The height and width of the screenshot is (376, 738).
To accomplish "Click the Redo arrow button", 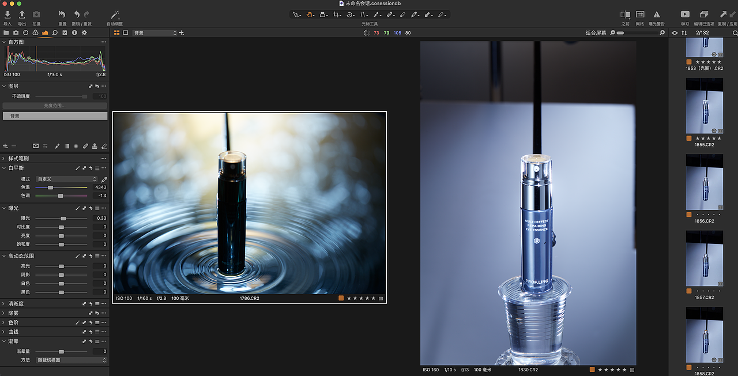I will click(x=86, y=14).
